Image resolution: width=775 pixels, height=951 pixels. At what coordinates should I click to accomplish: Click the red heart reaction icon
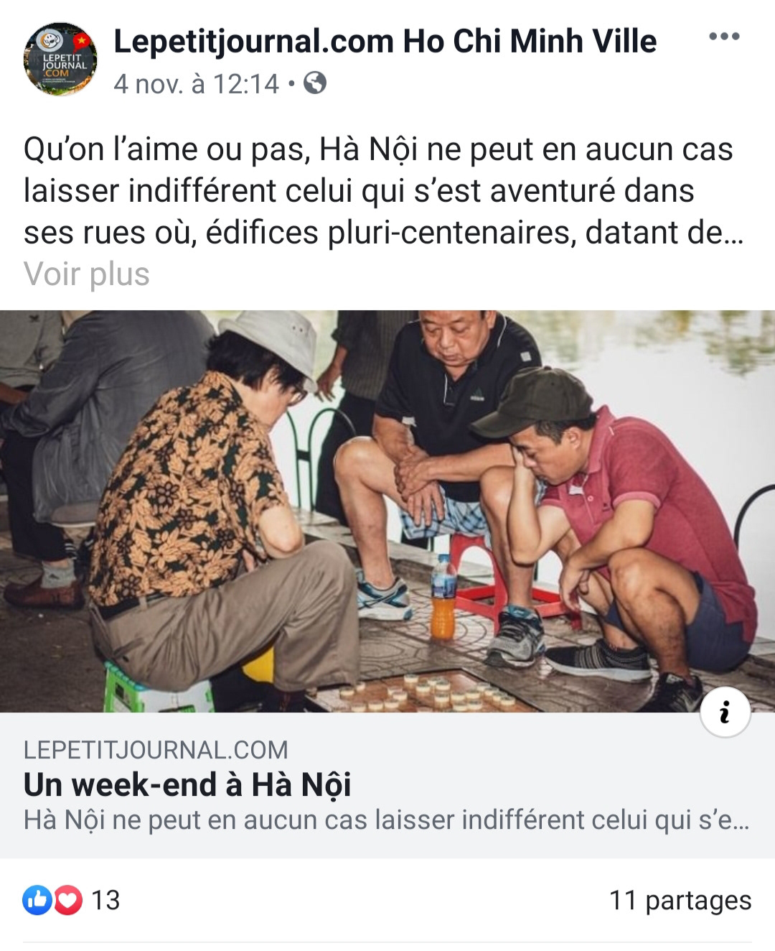[68, 900]
